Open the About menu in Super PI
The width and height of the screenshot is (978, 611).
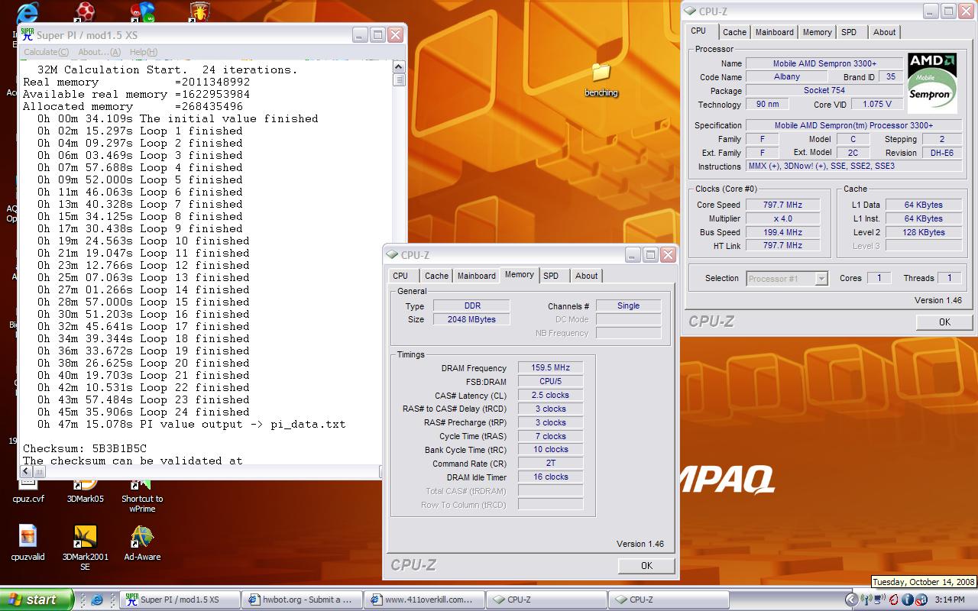[99, 52]
